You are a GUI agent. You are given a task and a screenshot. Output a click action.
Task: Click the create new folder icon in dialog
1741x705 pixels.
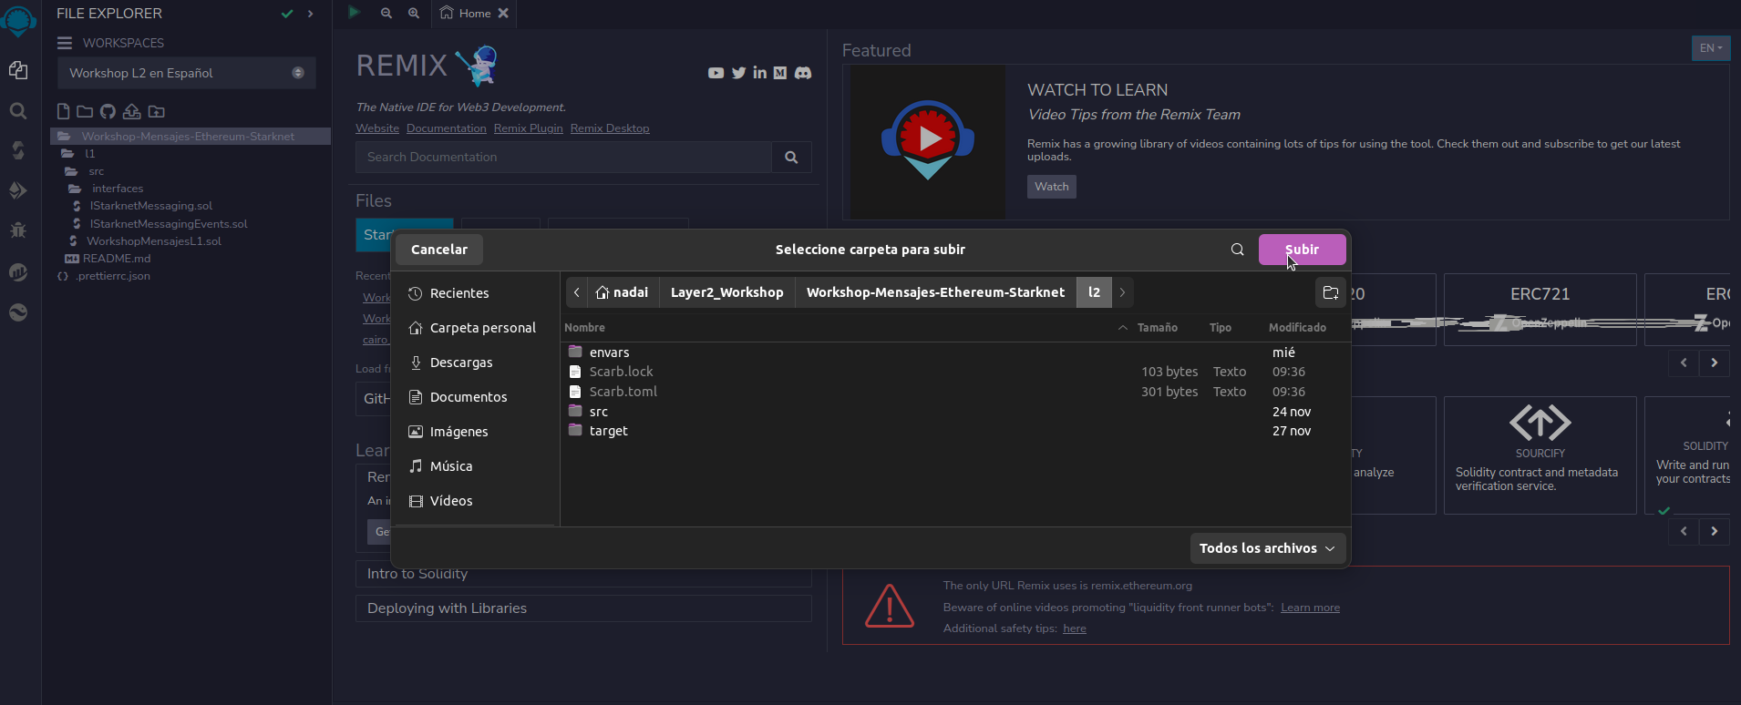tap(1331, 292)
